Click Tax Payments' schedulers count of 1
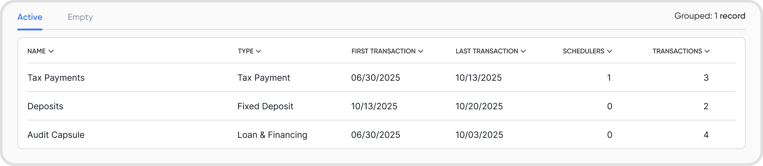Image resolution: width=763 pixels, height=166 pixels. coord(609,78)
